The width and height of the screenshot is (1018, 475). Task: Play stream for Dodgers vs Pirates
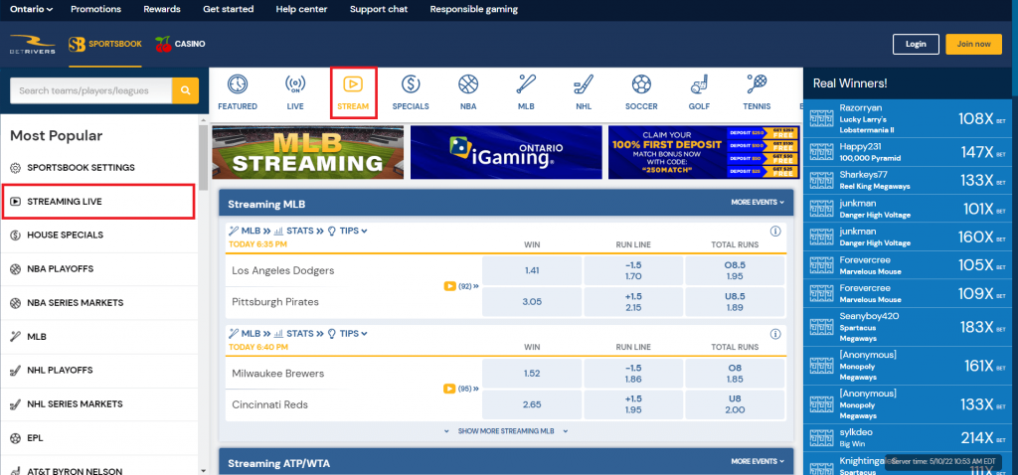coord(449,286)
